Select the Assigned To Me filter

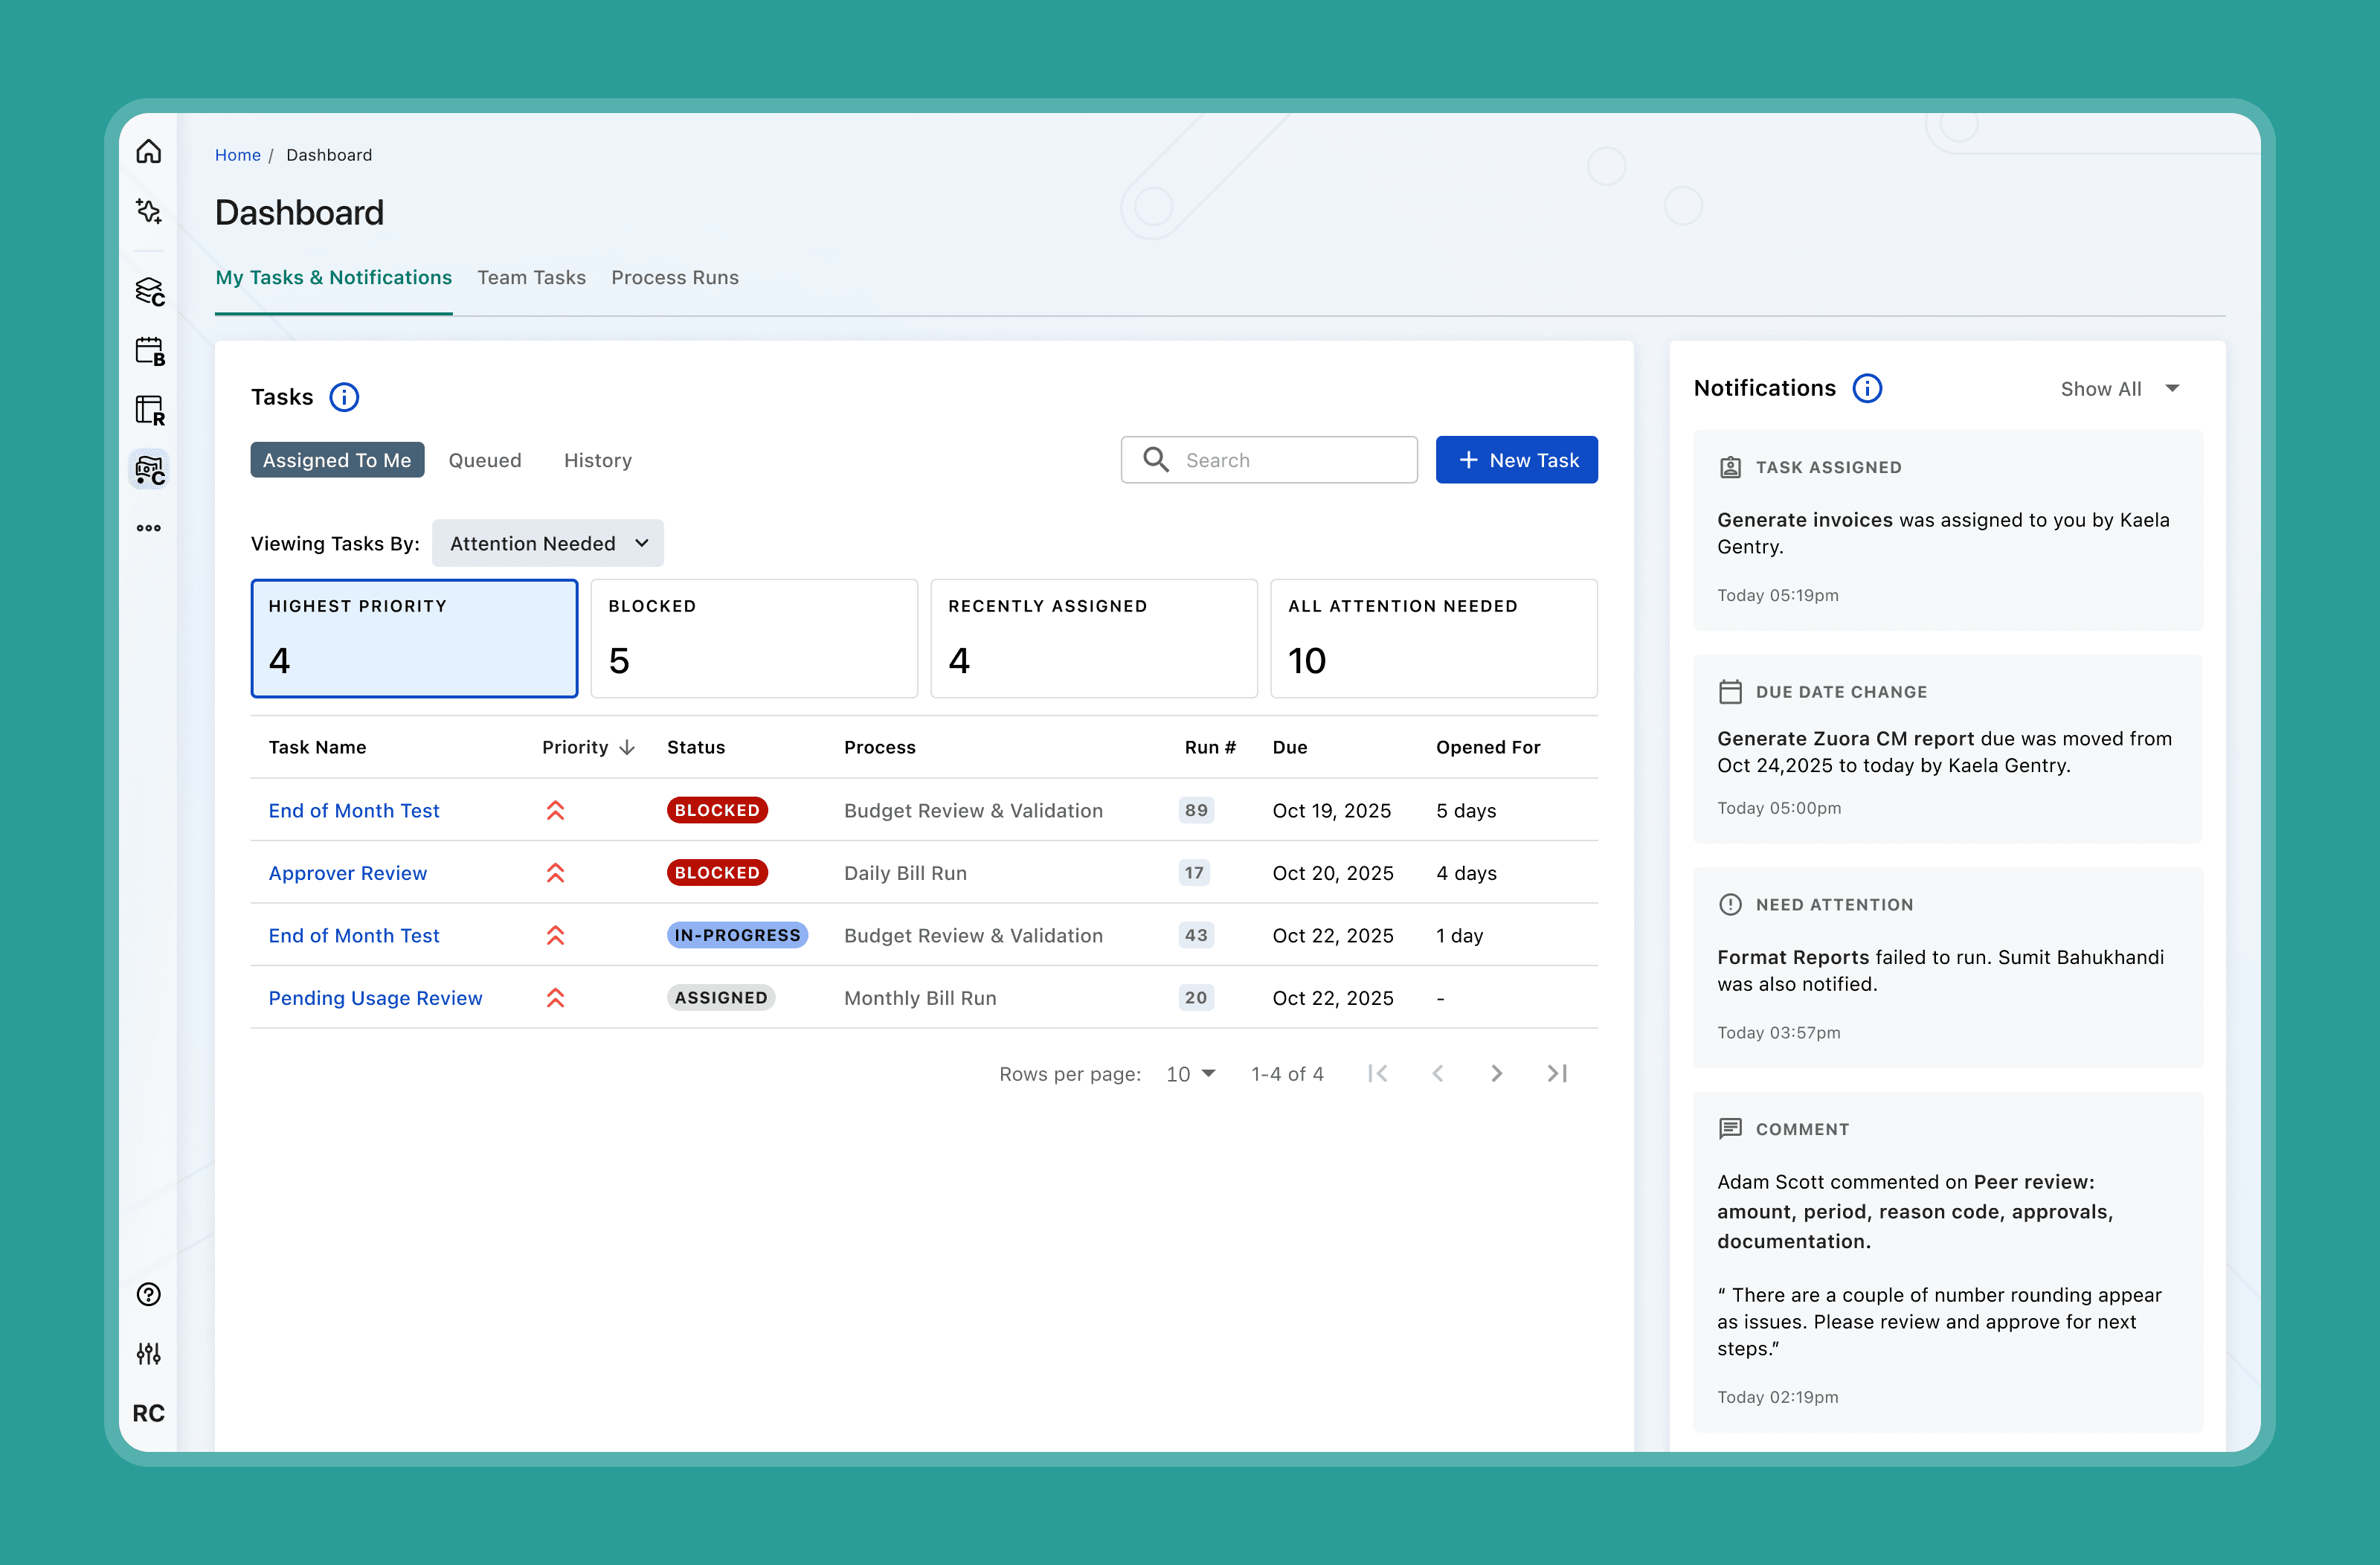coord(337,460)
